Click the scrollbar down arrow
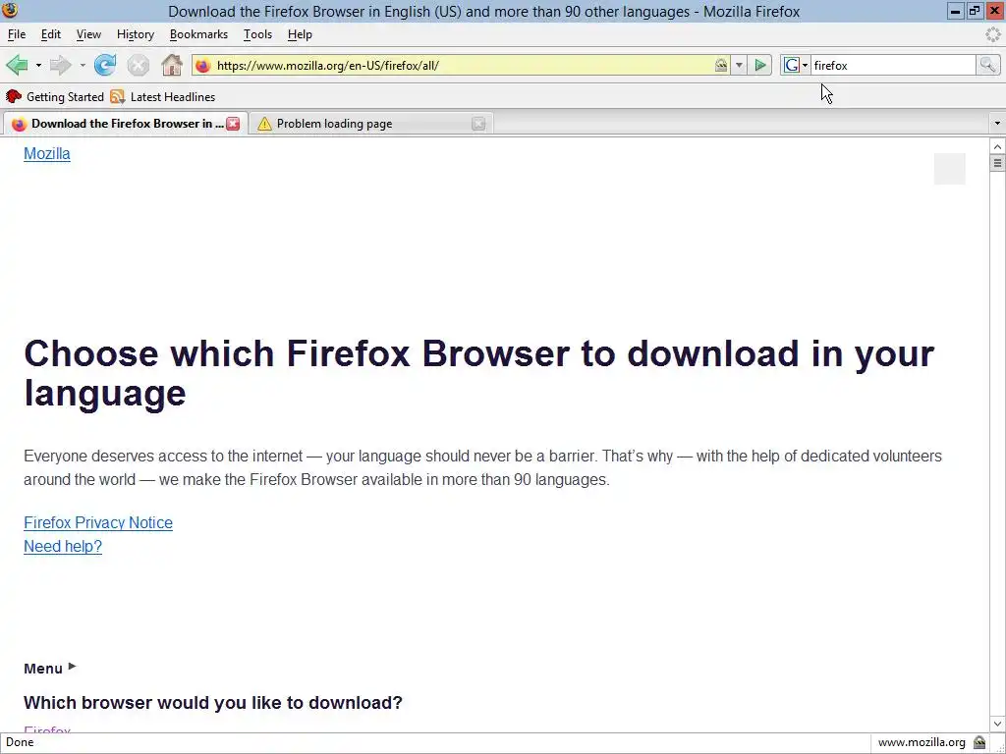Viewport: 1006px width, 754px height. (x=997, y=724)
